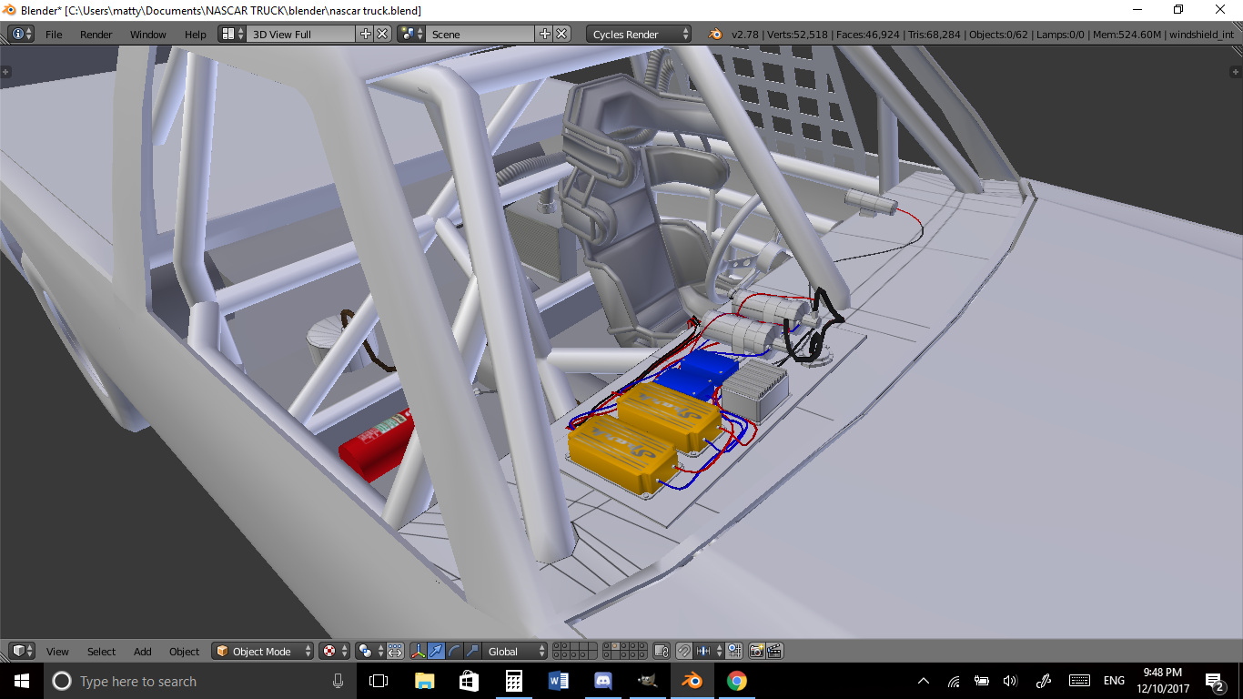
Task: Open the 3D View's View menu
Action: [57, 652]
